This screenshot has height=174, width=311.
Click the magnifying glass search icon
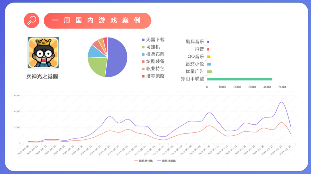(32, 20)
